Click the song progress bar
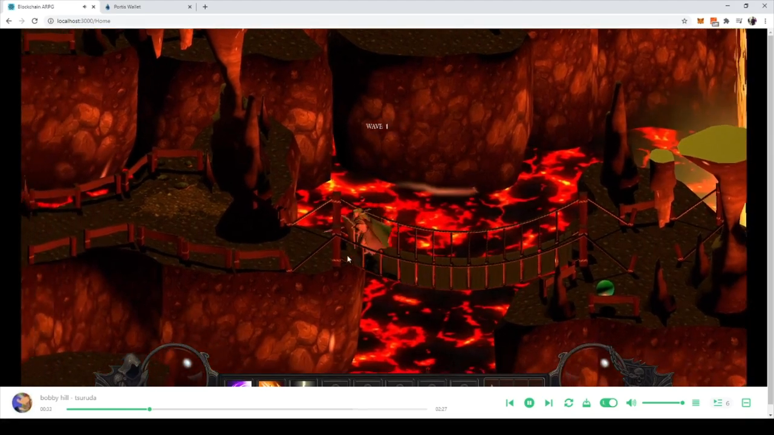This screenshot has height=435, width=774. tap(247, 409)
